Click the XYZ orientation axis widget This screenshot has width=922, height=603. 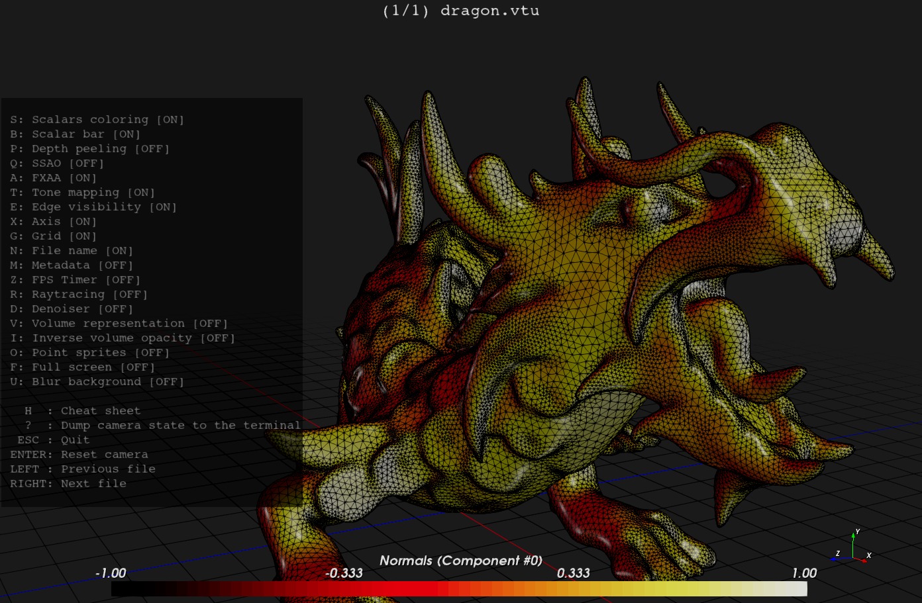[852, 546]
